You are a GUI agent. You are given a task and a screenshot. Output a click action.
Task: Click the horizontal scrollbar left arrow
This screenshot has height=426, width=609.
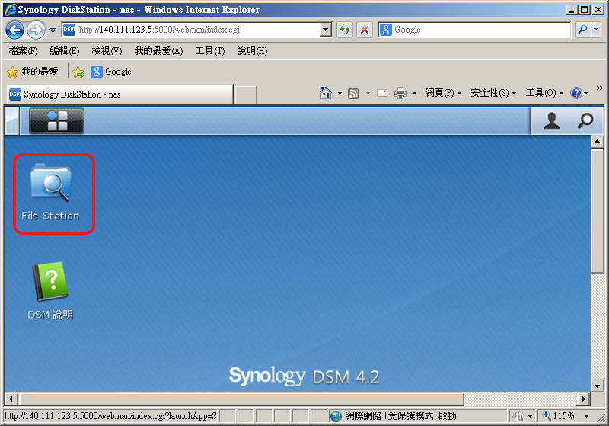click(x=11, y=399)
